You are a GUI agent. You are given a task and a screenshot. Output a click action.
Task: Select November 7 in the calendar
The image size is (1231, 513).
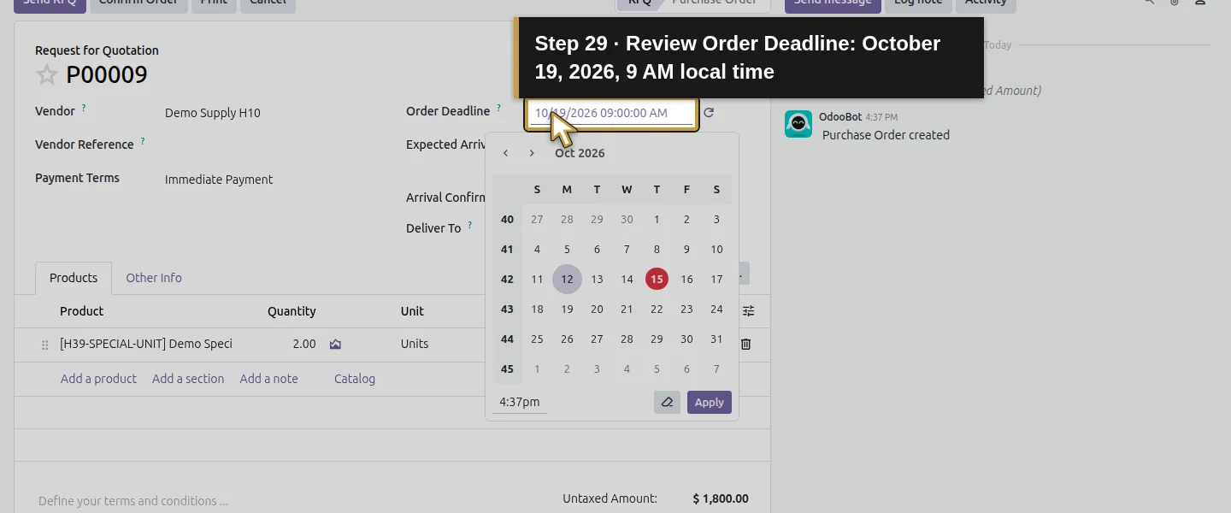pos(716,369)
